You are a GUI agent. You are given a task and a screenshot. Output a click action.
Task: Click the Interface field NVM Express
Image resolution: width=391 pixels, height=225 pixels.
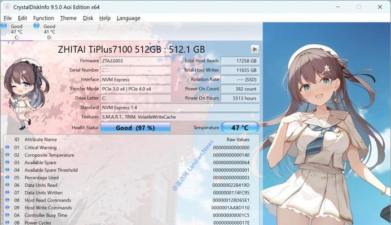pyautogui.click(x=135, y=79)
